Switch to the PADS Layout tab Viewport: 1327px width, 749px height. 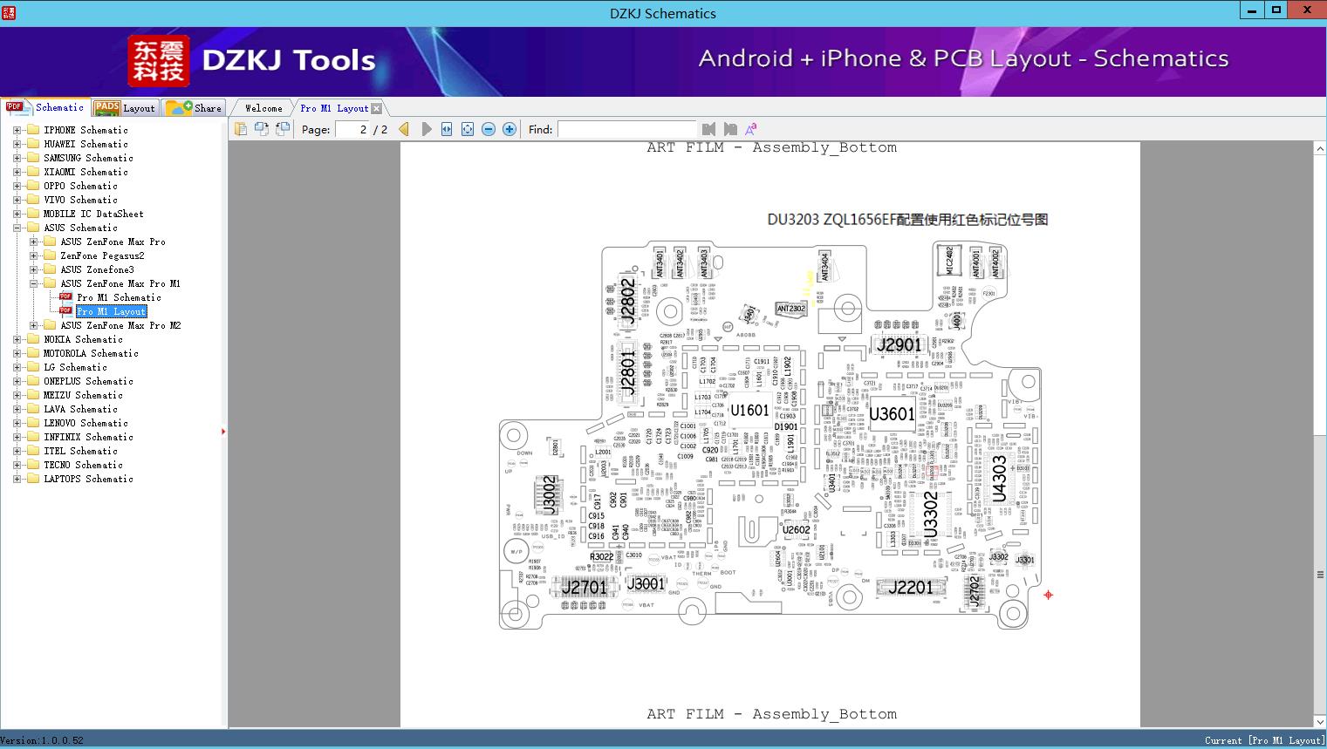pyautogui.click(x=125, y=108)
